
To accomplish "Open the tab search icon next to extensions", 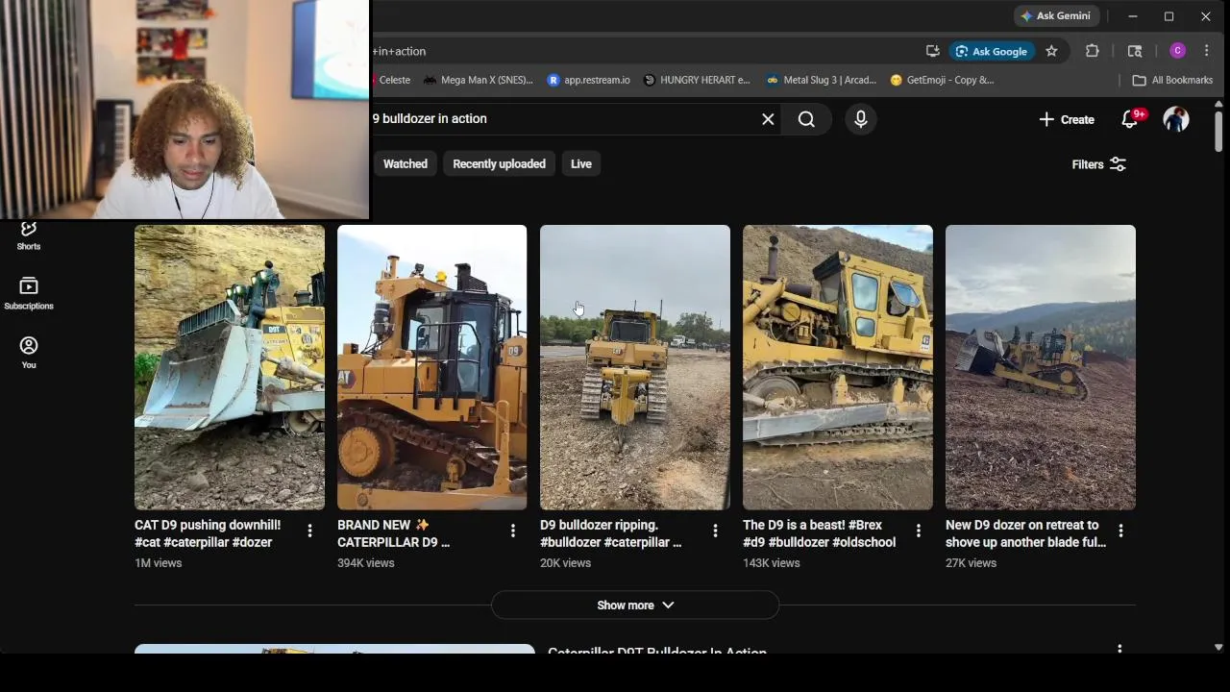I will coord(1135,51).
